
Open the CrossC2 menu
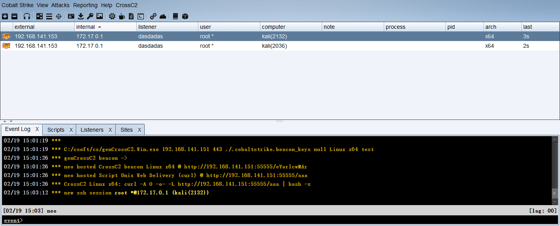[x=126, y=5]
